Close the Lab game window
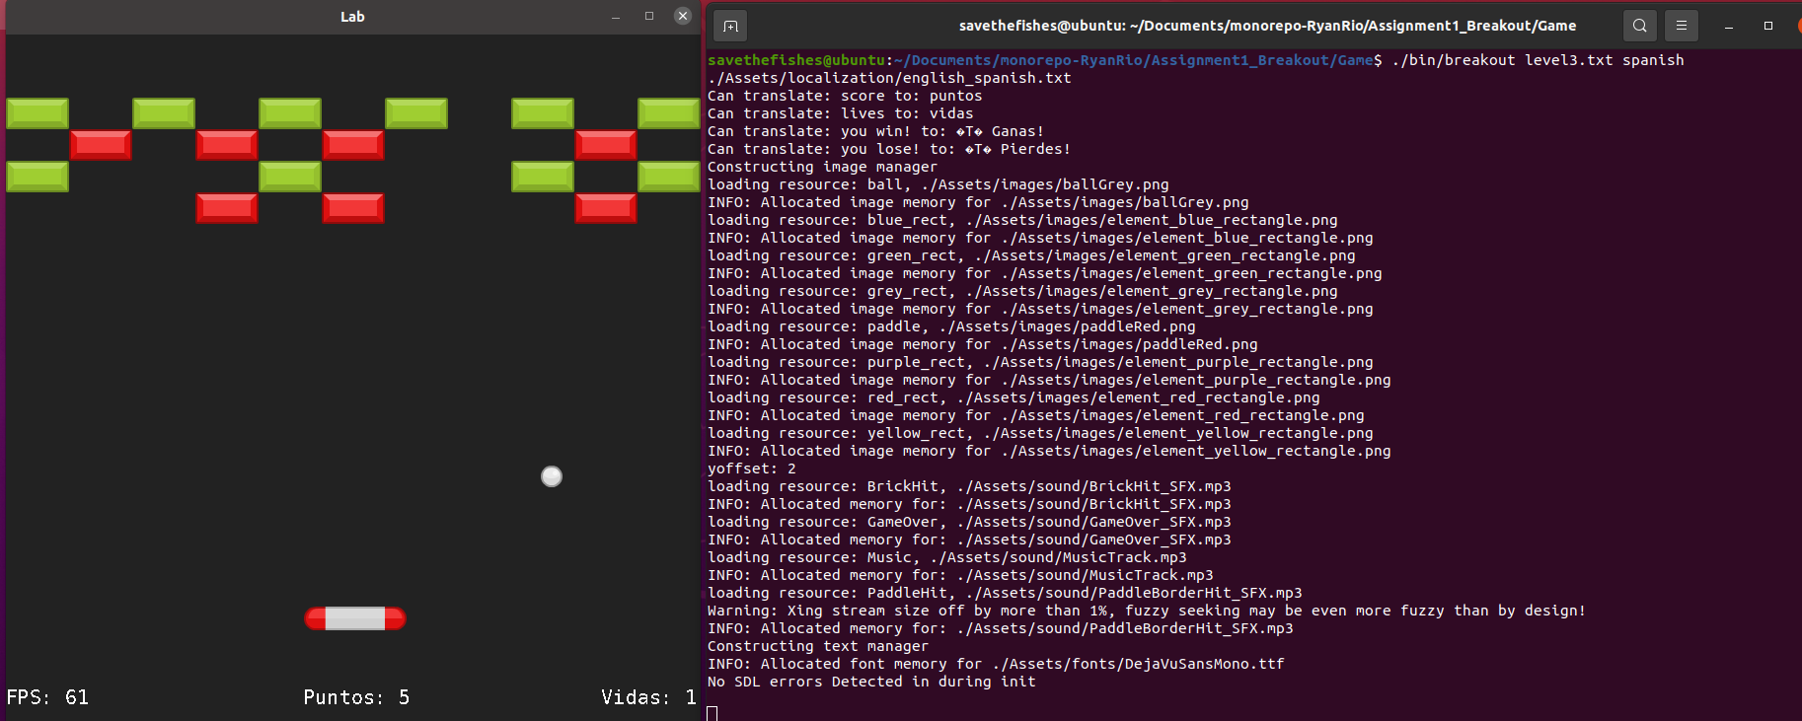Viewport: 1802px width, 721px height. tap(682, 16)
